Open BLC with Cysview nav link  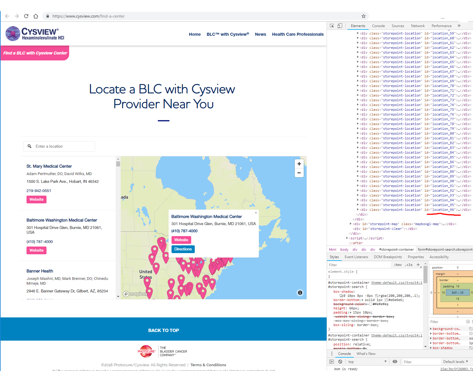[x=228, y=34]
